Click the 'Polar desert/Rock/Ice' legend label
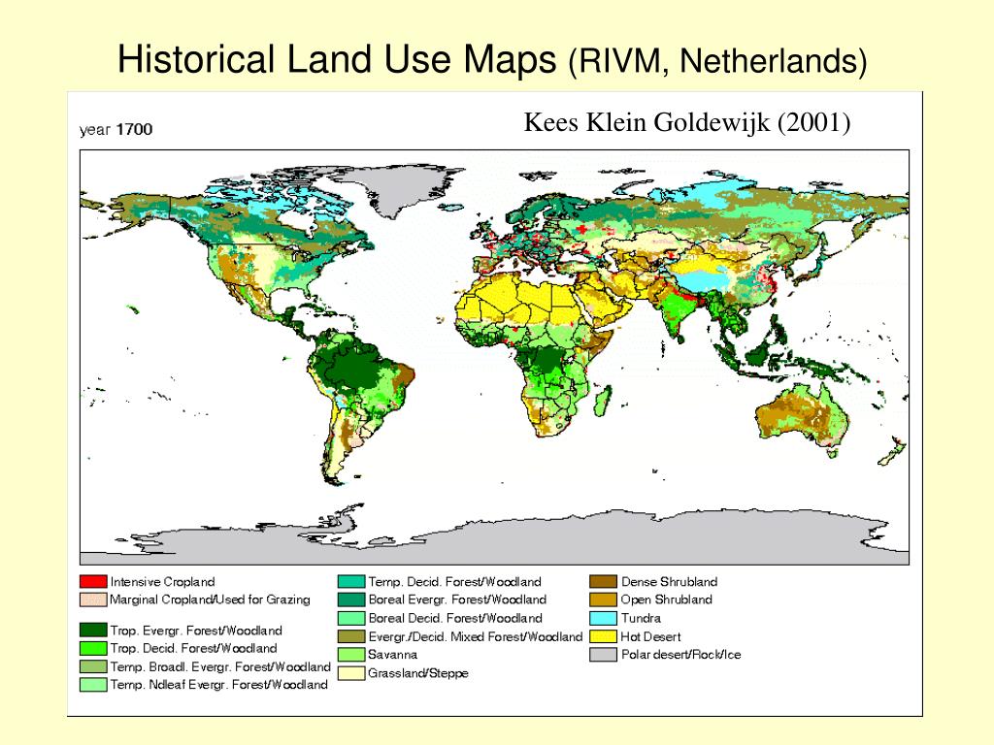 [x=680, y=655]
